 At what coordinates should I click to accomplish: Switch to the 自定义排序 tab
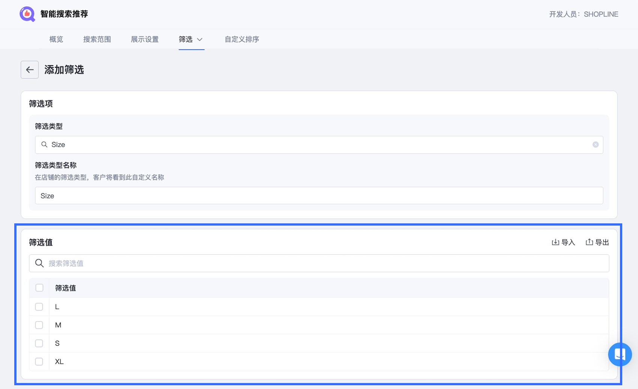(242, 39)
